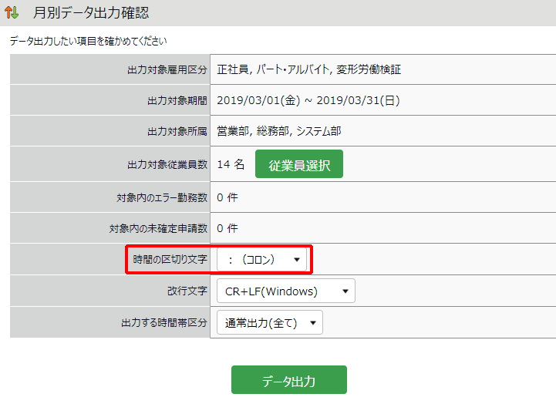Select the 出力対象期間 date range text
556x404 pixels.
tap(308, 101)
